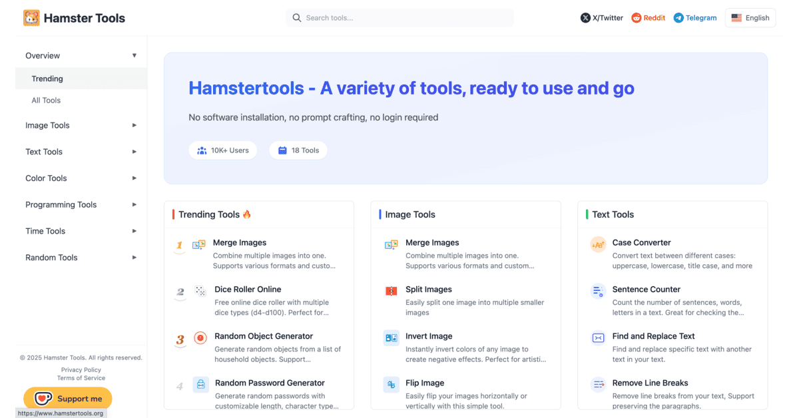Click the Hamster Tools logo icon
The image size is (799, 418).
click(31, 18)
